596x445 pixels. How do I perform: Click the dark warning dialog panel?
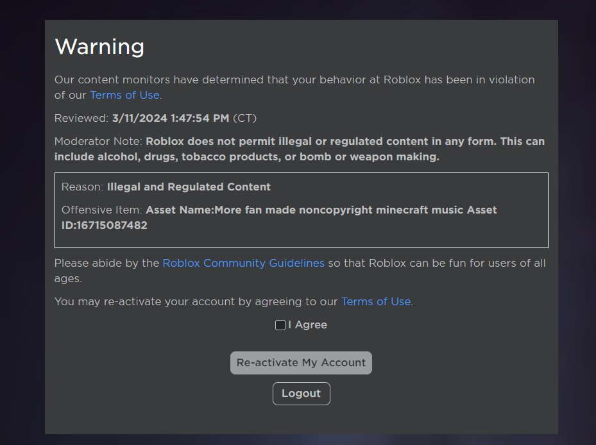click(x=301, y=420)
